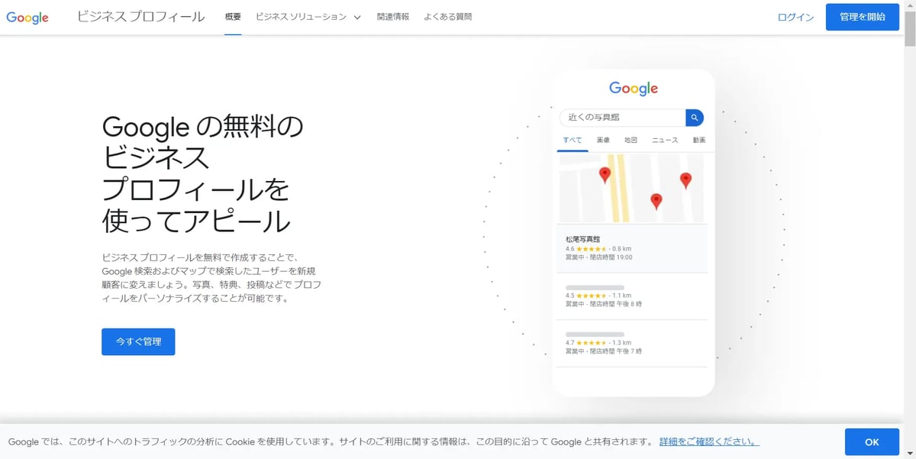
Task: Click OK on the cookie banner
Action: [x=872, y=442]
